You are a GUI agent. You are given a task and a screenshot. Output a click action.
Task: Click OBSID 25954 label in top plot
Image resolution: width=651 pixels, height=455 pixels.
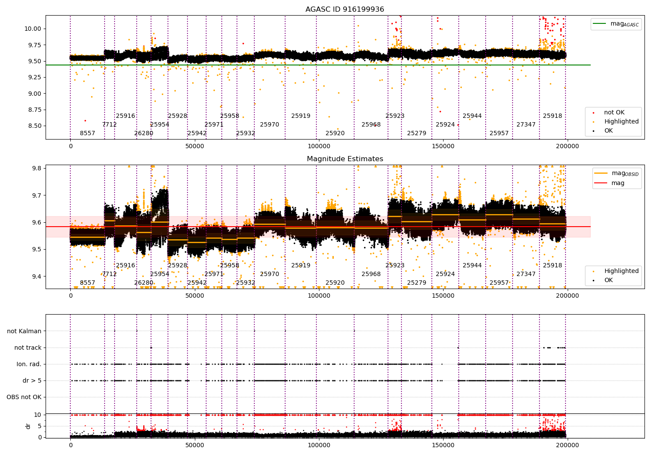(160, 125)
